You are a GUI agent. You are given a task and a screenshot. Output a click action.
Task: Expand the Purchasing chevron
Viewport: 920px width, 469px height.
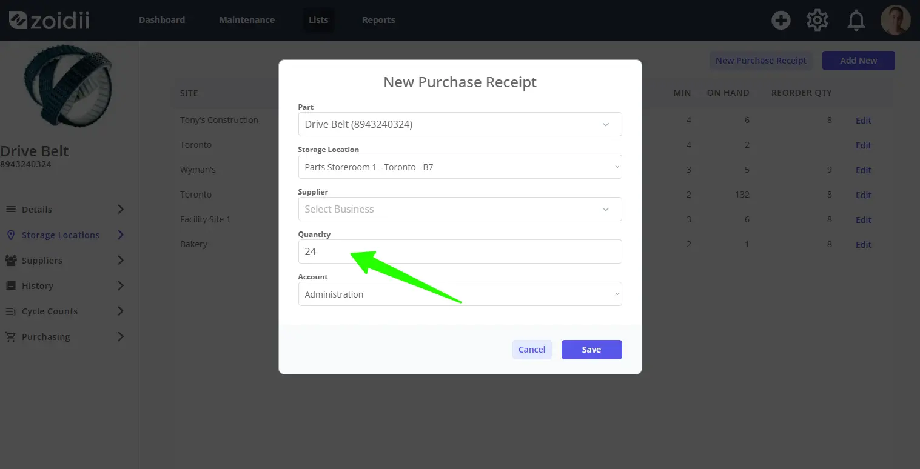120,336
